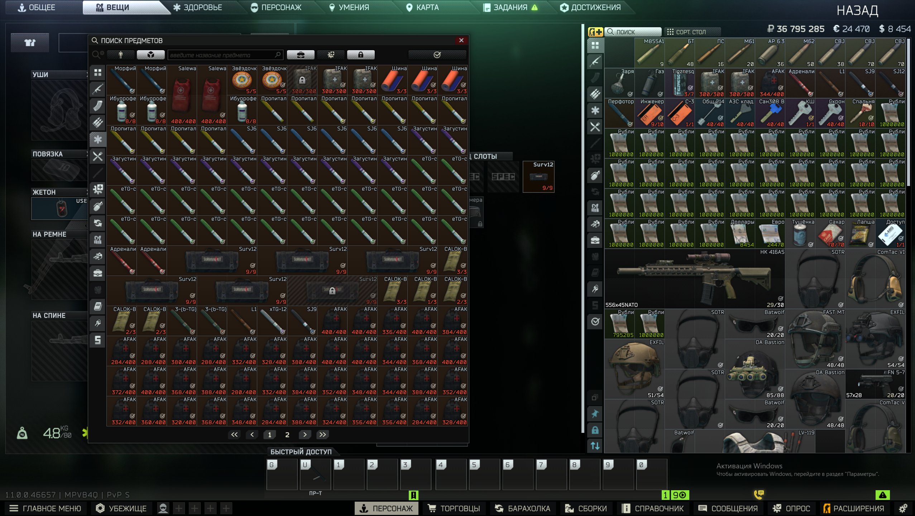Toggle briefcase filter in search dialog

(301, 55)
